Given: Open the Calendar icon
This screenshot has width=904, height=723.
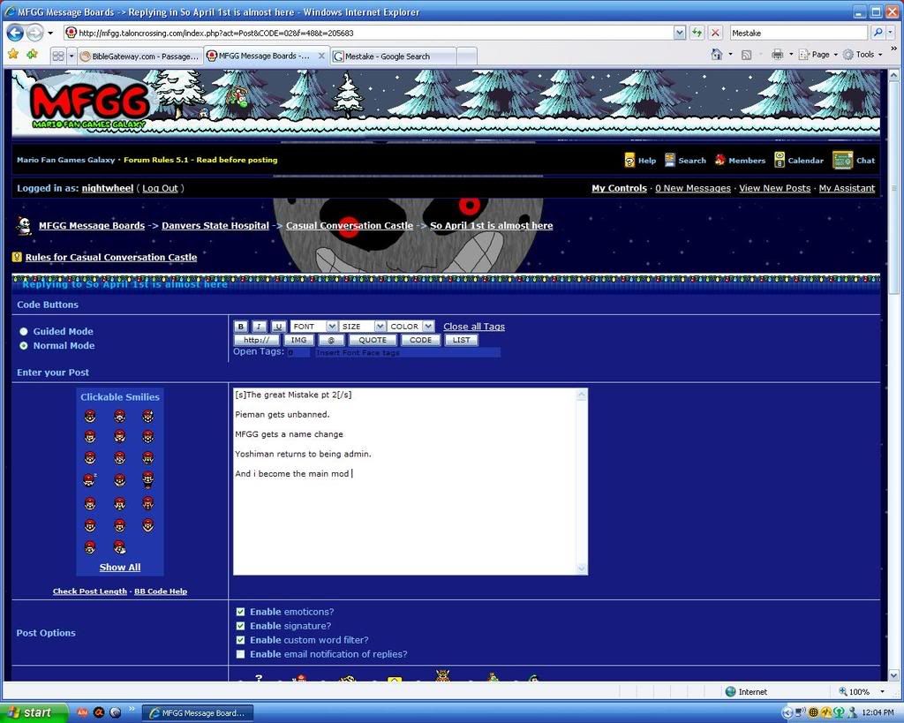Looking at the screenshot, I should [x=779, y=160].
